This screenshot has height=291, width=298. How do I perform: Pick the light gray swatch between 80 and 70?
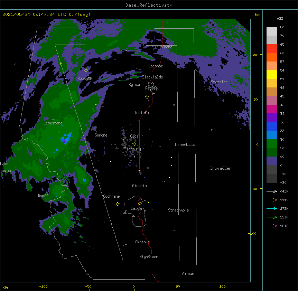click(x=272, y=31)
